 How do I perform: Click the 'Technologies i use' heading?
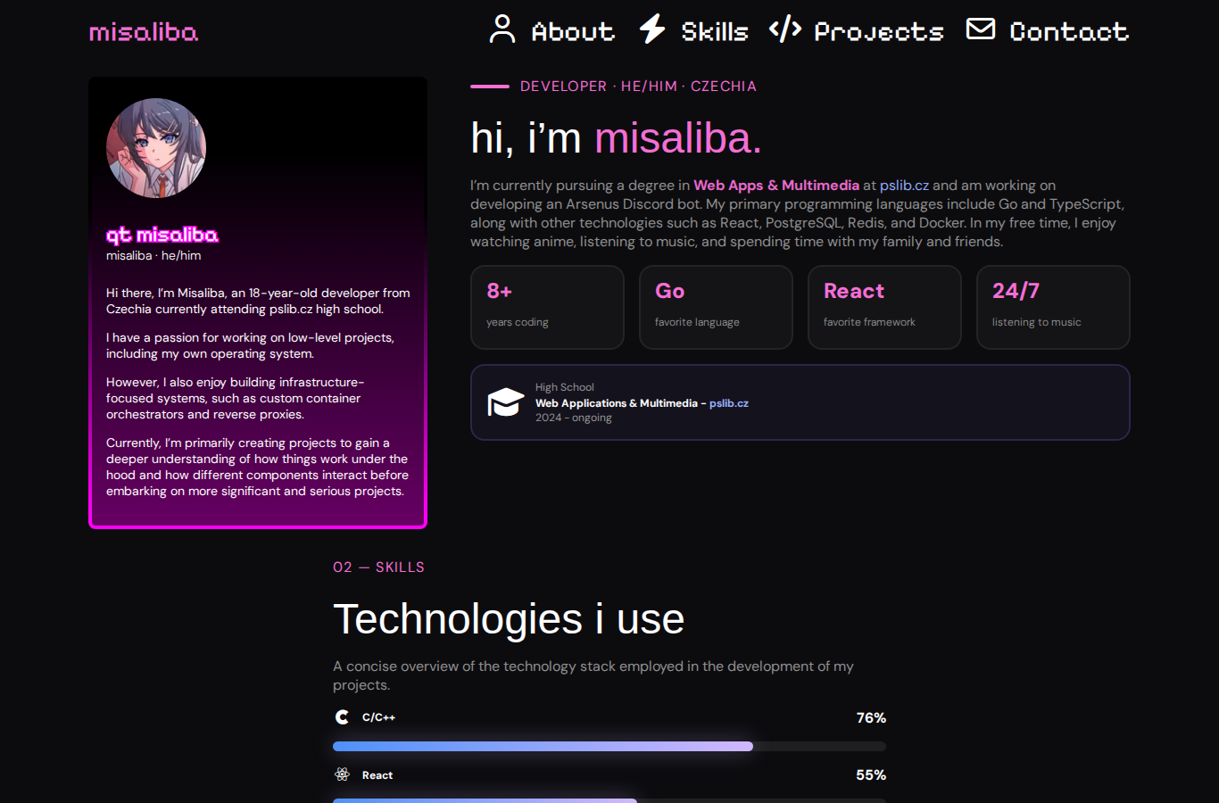click(509, 619)
